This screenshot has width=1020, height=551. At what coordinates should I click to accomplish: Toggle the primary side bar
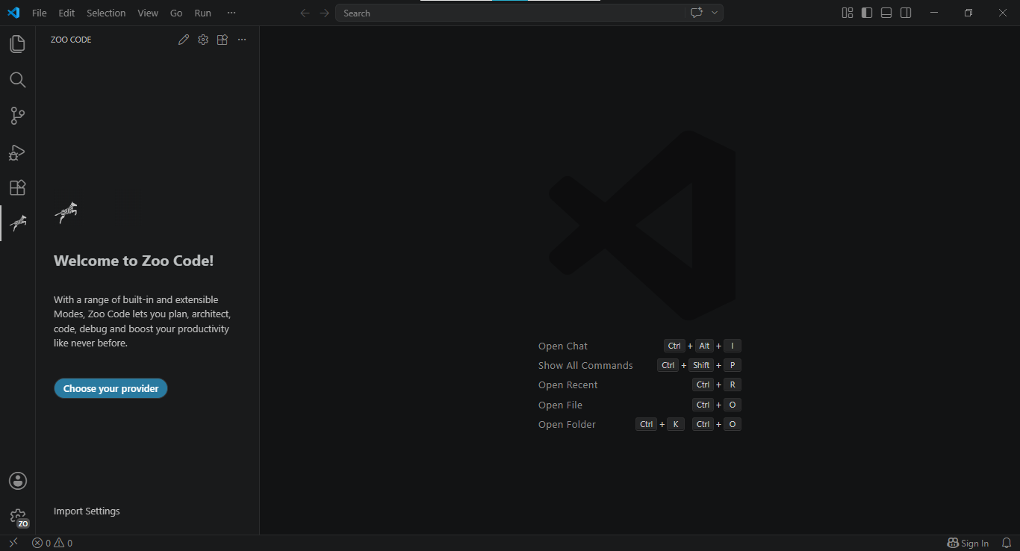point(867,13)
